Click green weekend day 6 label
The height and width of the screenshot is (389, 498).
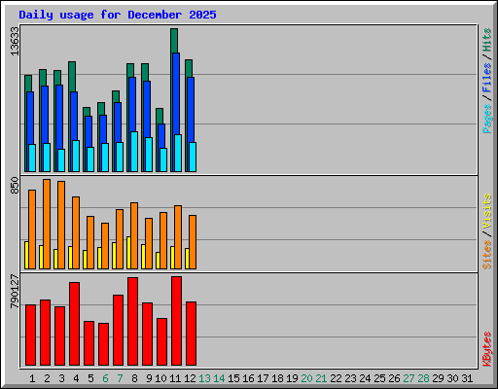pyautogui.click(x=105, y=378)
